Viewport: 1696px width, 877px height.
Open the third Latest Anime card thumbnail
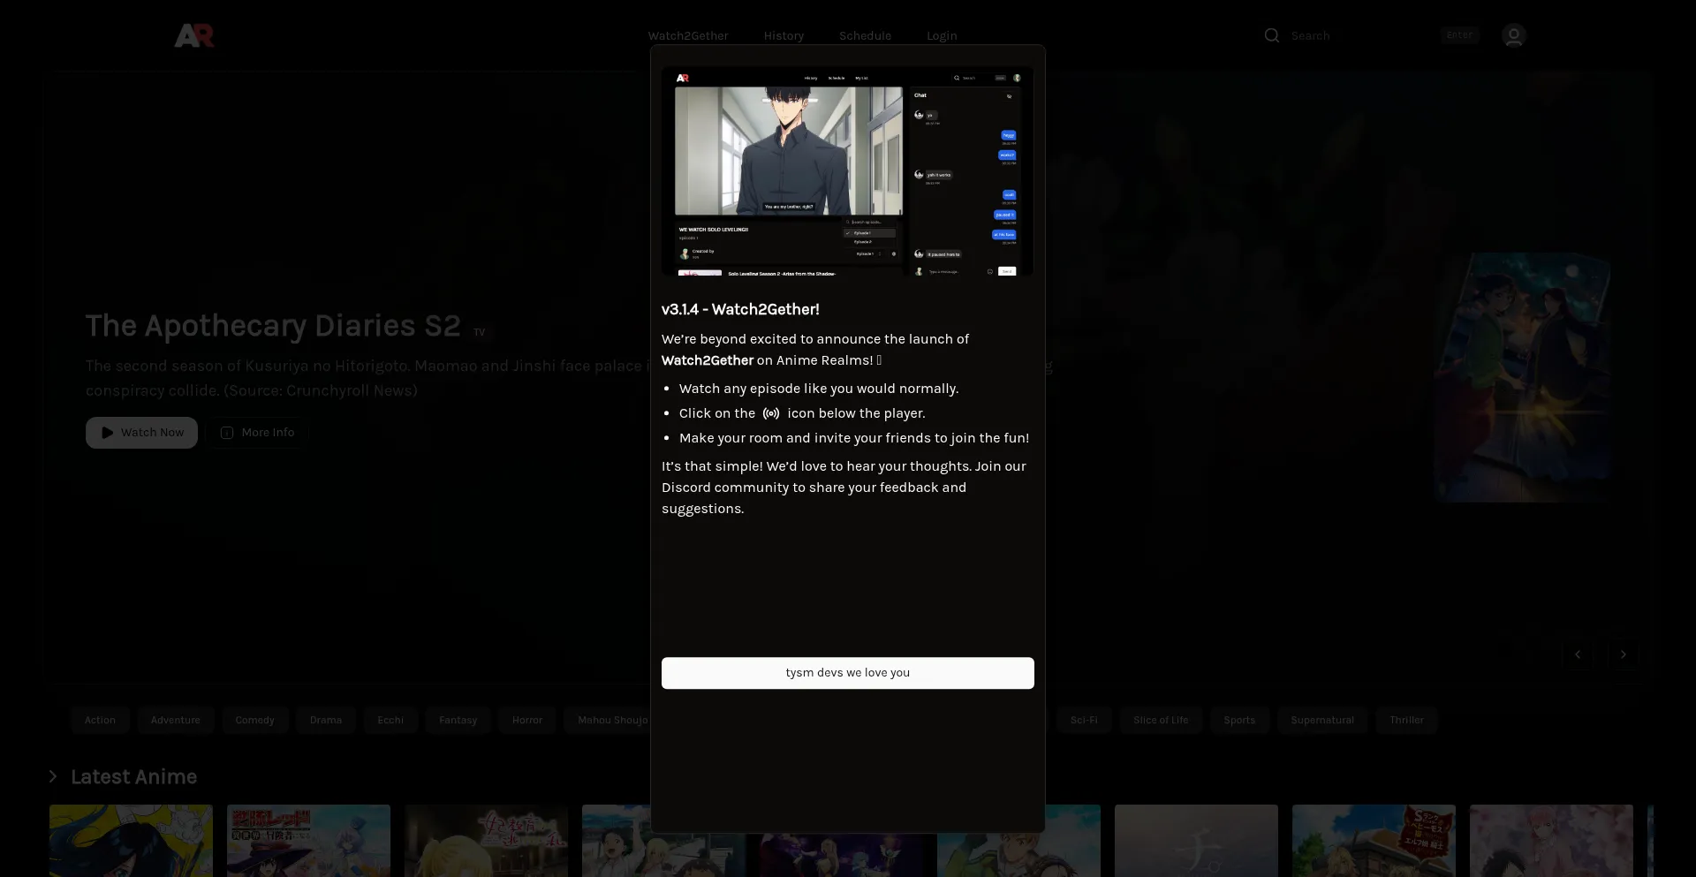pyautogui.click(x=486, y=841)
